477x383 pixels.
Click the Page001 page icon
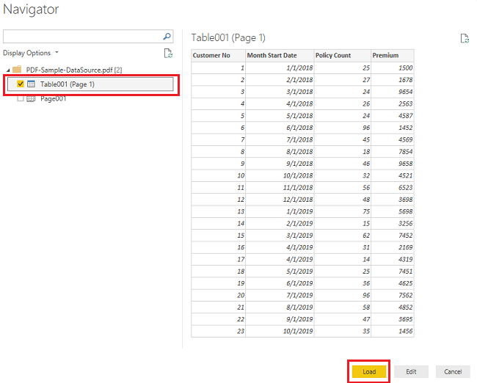(x=31, y=98)
